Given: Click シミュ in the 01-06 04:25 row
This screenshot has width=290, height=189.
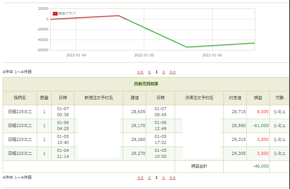Looking at the screenshot, I should (279, 125).
